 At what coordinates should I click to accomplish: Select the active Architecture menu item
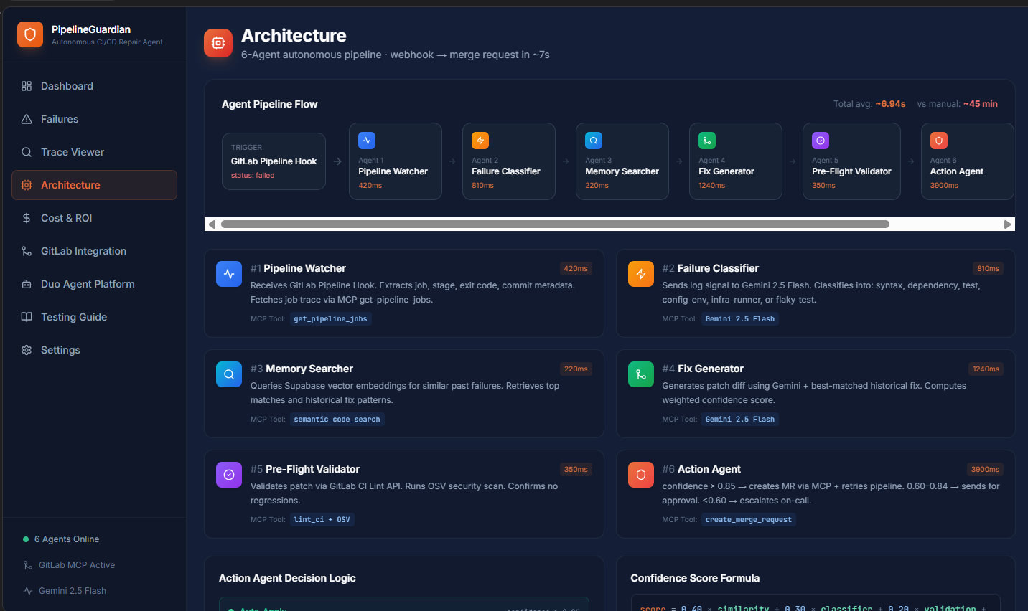(94, 185)
